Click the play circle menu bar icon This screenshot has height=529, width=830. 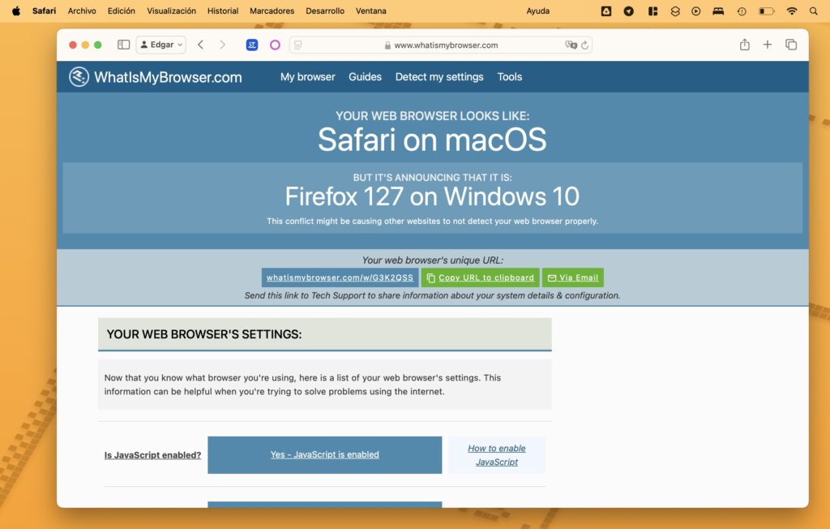pos(696,11)
